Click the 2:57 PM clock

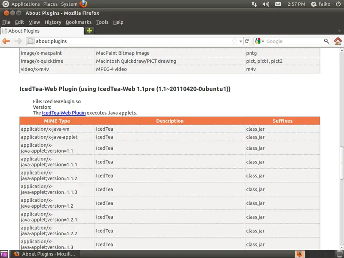click(x=296, y=4)
